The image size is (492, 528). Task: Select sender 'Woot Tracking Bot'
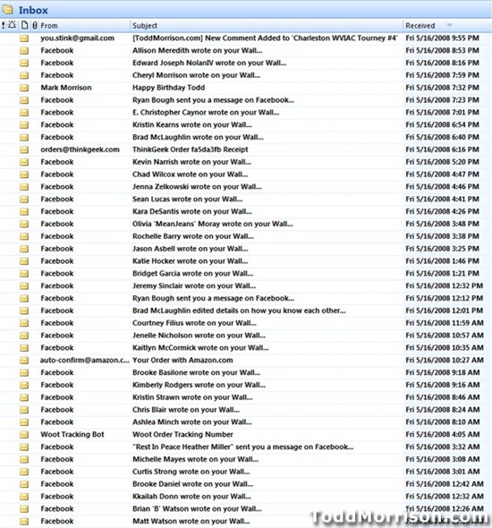(72, 434)
